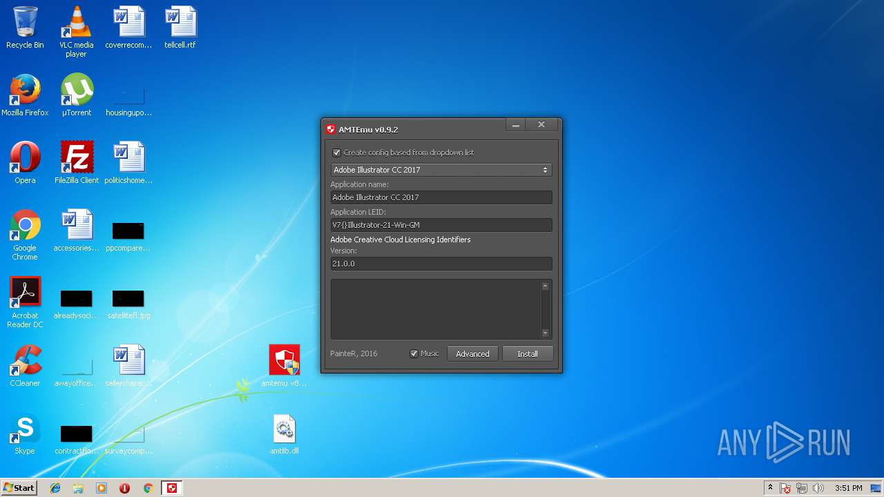Minimize the AMTEmu window
The image size is (884, 497).
click(x=516, y=125)
